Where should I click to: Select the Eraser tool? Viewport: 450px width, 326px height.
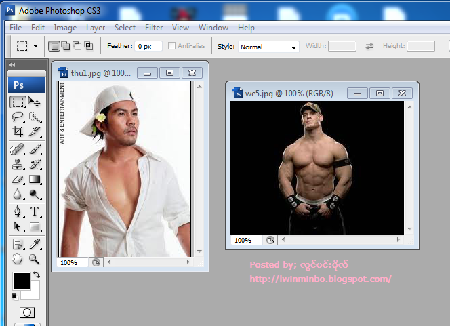(18, 180)
